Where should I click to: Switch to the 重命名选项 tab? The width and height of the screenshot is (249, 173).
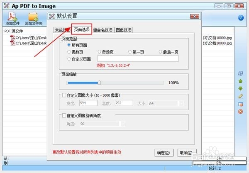[103, 30]
